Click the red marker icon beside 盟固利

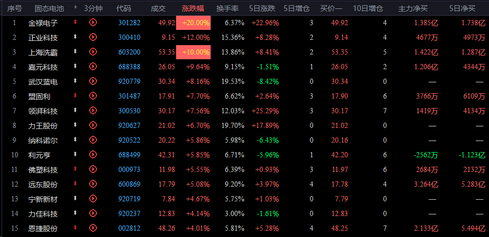(x=75, y=95)
